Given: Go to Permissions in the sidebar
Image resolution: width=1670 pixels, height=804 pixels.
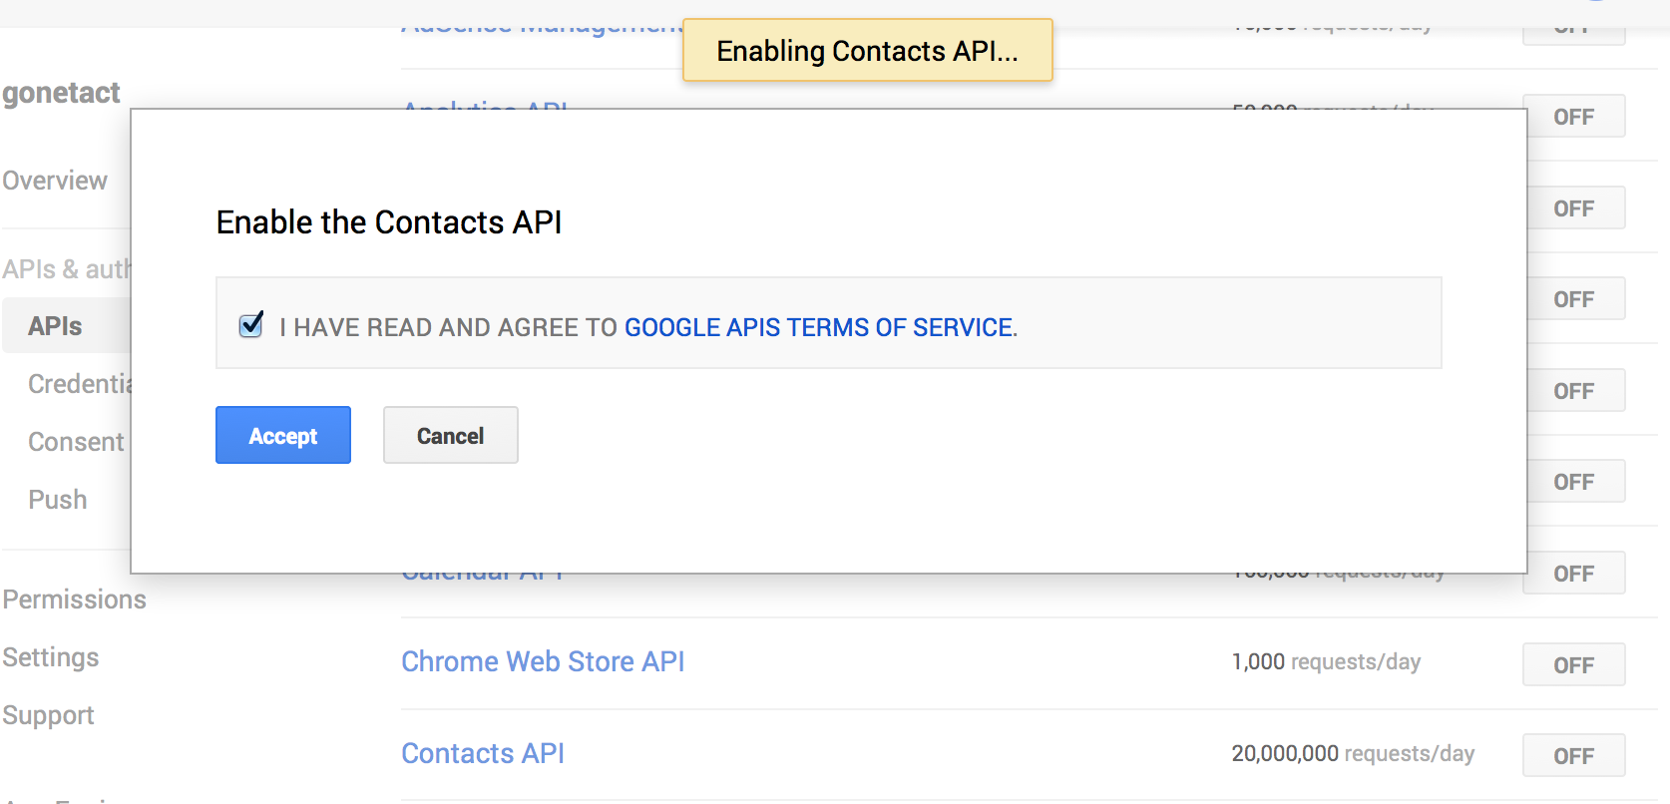Looking at the screenshot, I should pyautogui.click(x=75, y=600).
